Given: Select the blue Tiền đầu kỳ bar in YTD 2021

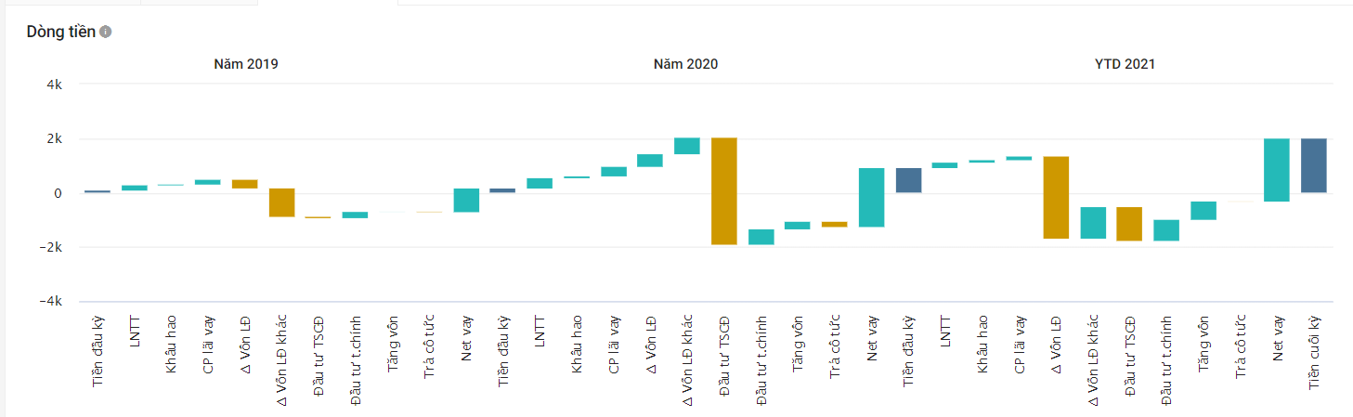Looking at the screenshot, I should click(x=908, y=180).
